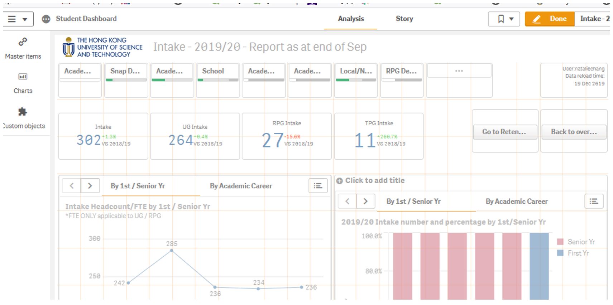This screenshot has width=613, height=305.
Task: Select the UG Intake 264 KPI
Action: point(195,136)
